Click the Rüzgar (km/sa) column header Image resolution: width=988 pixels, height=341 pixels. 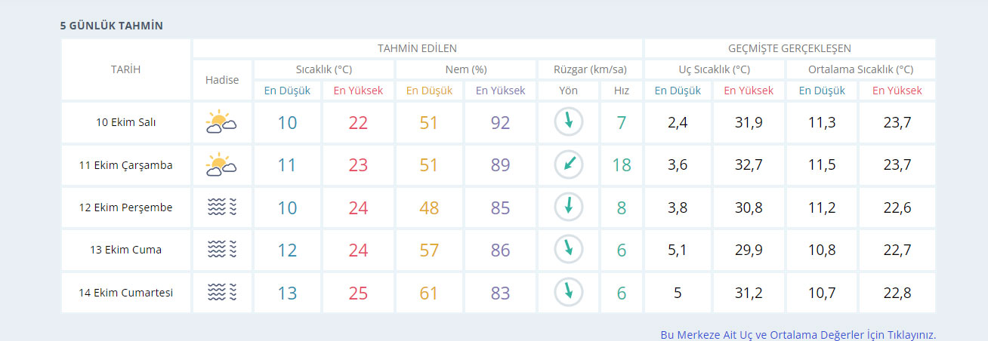pos(589,69)
